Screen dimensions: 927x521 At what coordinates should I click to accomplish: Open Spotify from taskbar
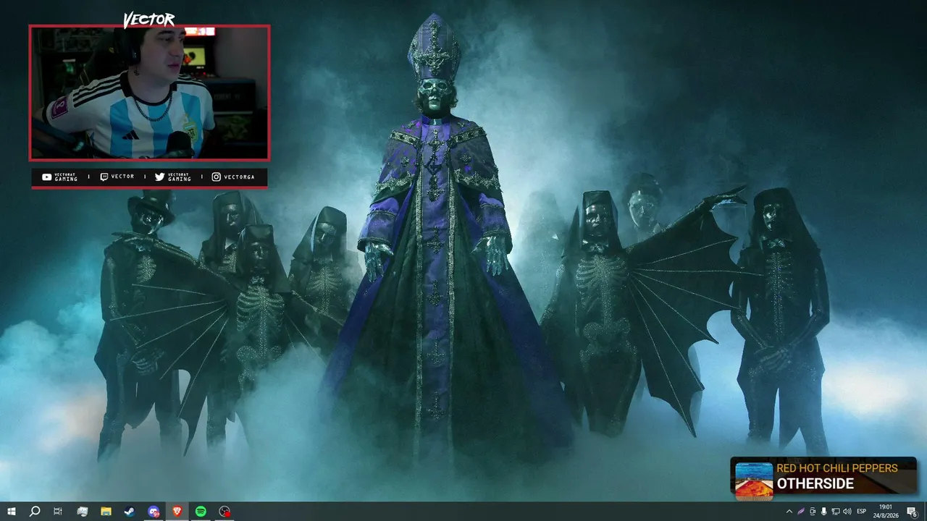[201, 512]
